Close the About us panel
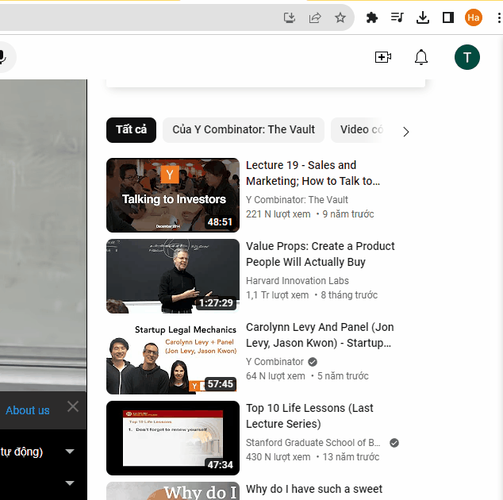Screen dimensions: 503x500 pos(73,406)
